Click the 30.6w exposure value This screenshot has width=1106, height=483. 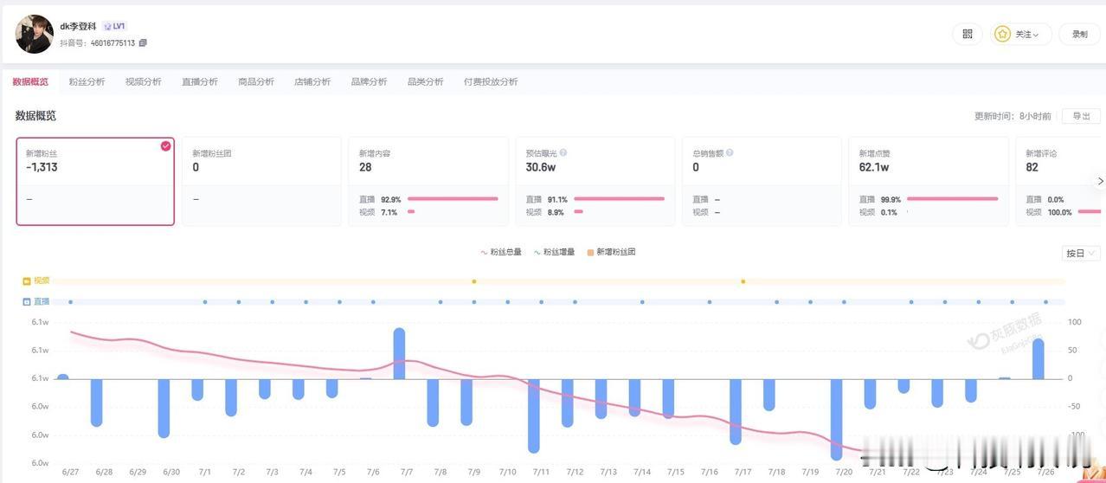541,167
